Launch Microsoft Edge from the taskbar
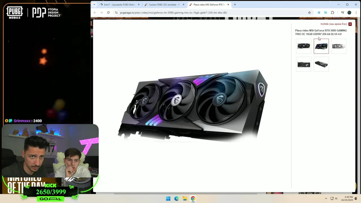The width and height of the screenshot is (361, 203). pyautogui.click(x=177, y=198)
